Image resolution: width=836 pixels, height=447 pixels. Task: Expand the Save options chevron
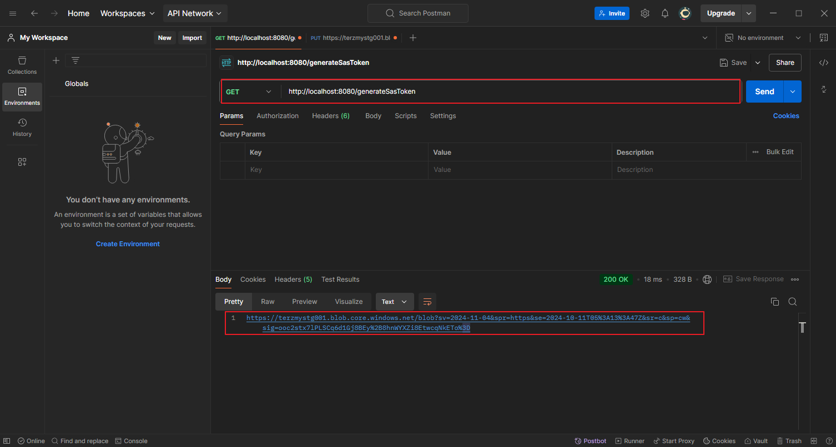click(758, 63)
